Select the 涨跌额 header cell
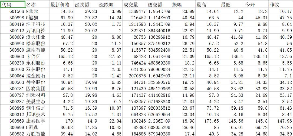Viewport: 293px width, 136px height. 86,5
